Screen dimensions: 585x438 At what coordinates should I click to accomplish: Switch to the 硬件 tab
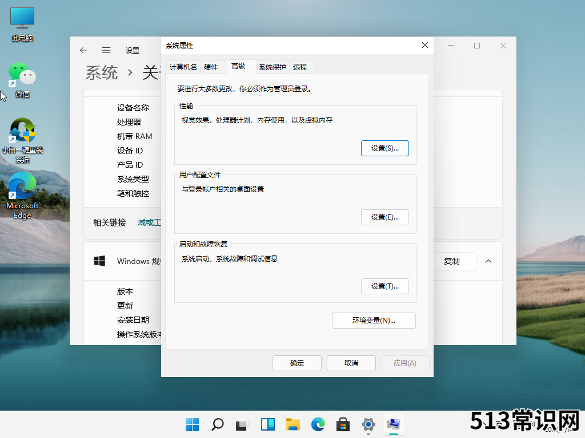click(211, 67)
